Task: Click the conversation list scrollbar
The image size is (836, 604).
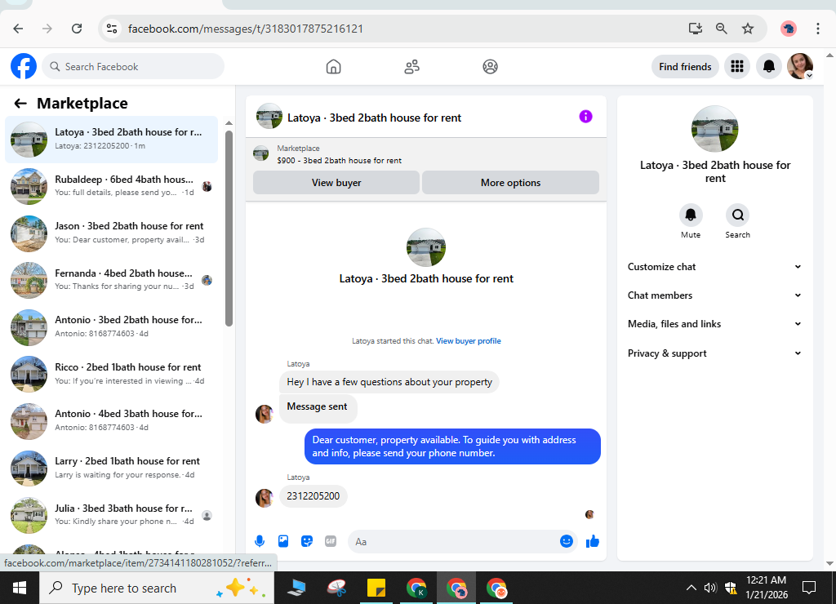Action: 229,229
